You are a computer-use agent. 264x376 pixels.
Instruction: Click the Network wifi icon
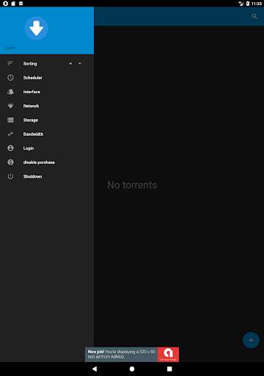click(x=10, y=106)
